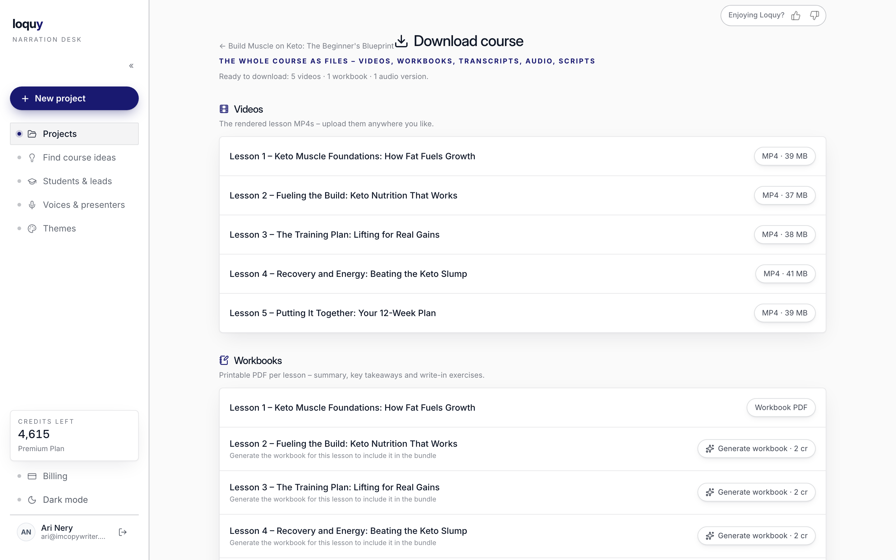
Task: Click the download icon beside Download course
Action: click(x=401, y=41)
